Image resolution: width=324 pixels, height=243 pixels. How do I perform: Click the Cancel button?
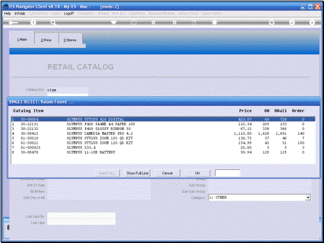(x=167, y=173)
